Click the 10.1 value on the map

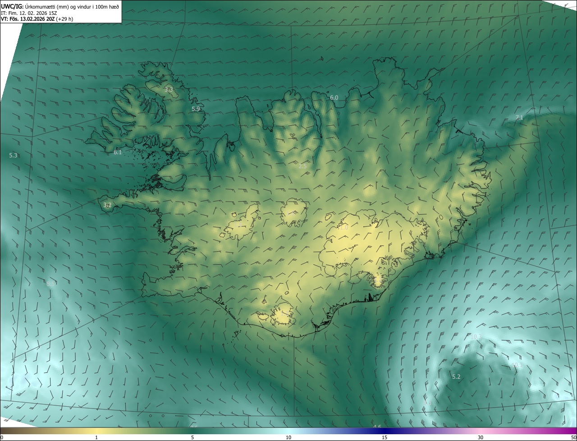(x=516, y=365)
